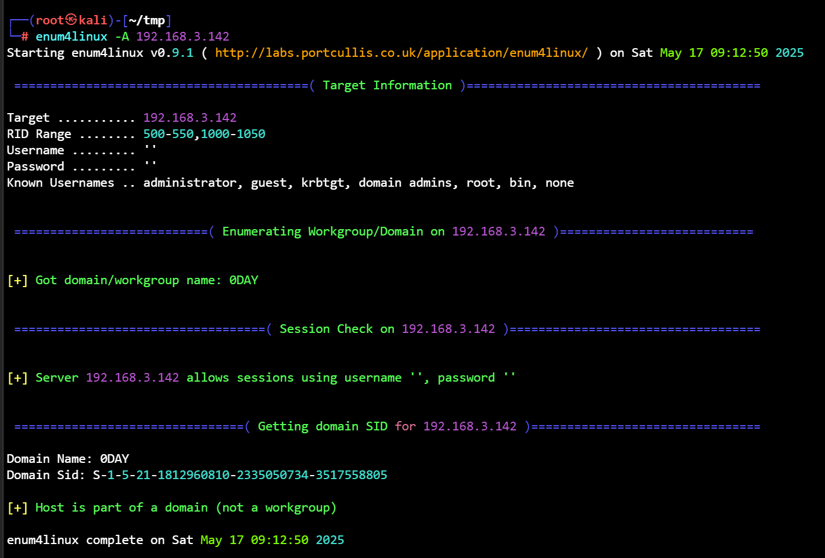Click the v0.9.1 version text
825x558 pixels.
click(x=171, y=53)
